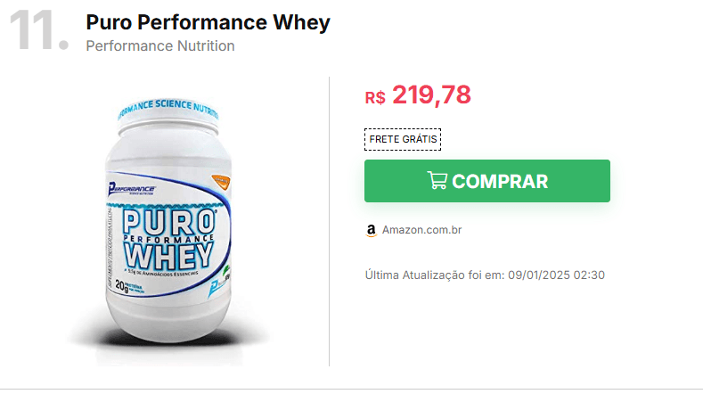Click the ranking number 11
The height and width of the screenshot is (394, 703).
click(38, 30)
